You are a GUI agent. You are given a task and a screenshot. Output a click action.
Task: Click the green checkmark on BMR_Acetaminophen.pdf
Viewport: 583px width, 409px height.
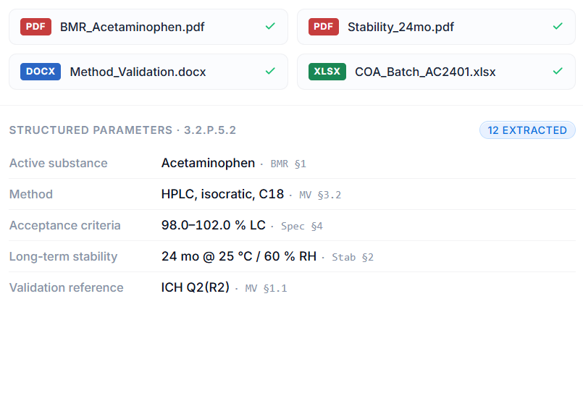point(270,26)
